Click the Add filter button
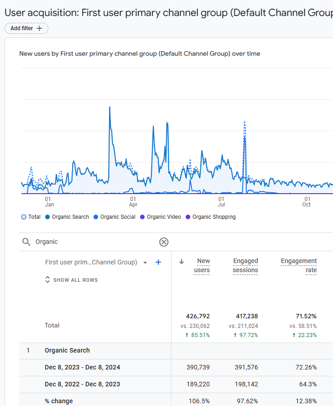 click(x=26, y=28)
